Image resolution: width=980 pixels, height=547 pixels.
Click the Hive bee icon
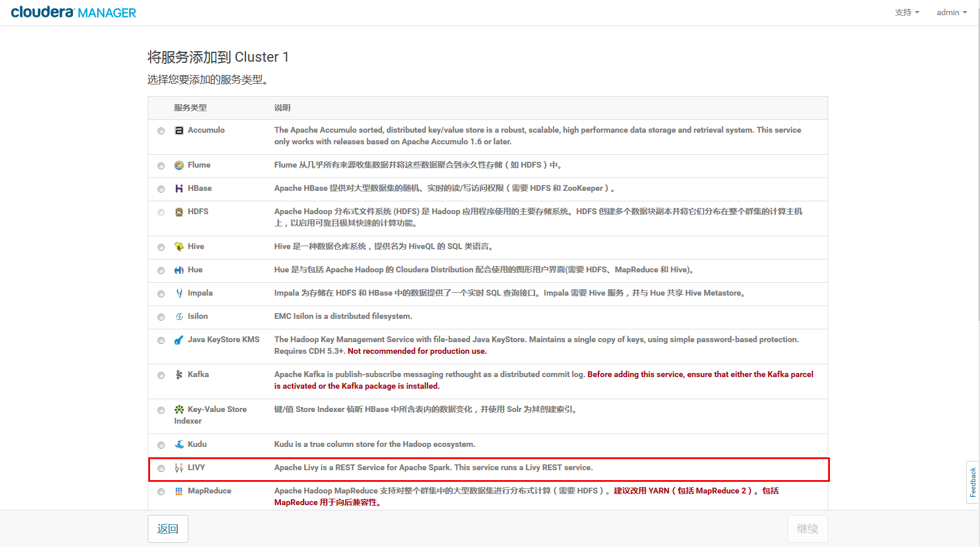[179, 247]
